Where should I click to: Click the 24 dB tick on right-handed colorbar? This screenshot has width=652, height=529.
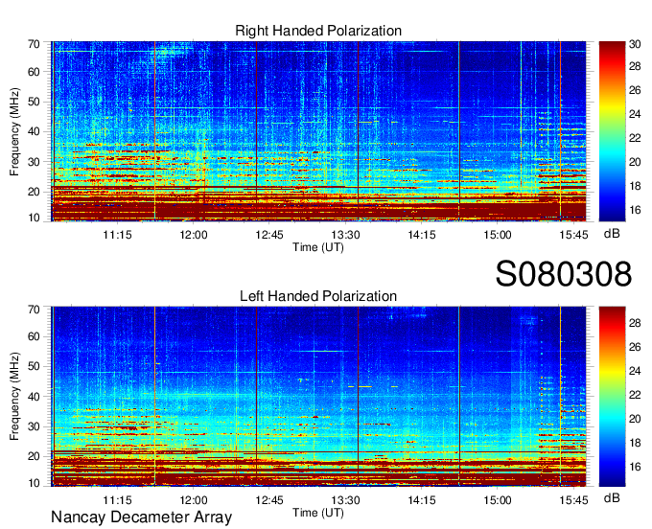[635, 114]
